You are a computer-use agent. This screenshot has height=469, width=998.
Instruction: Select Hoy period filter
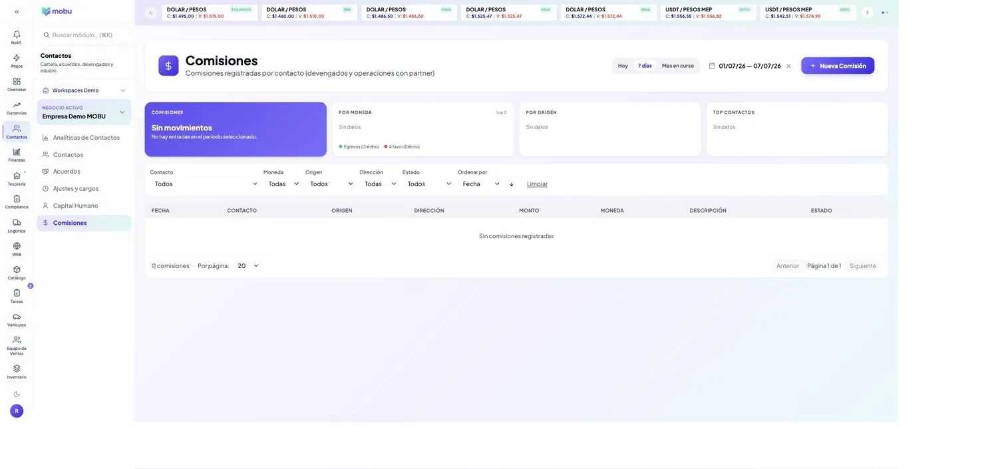(623, 66)
